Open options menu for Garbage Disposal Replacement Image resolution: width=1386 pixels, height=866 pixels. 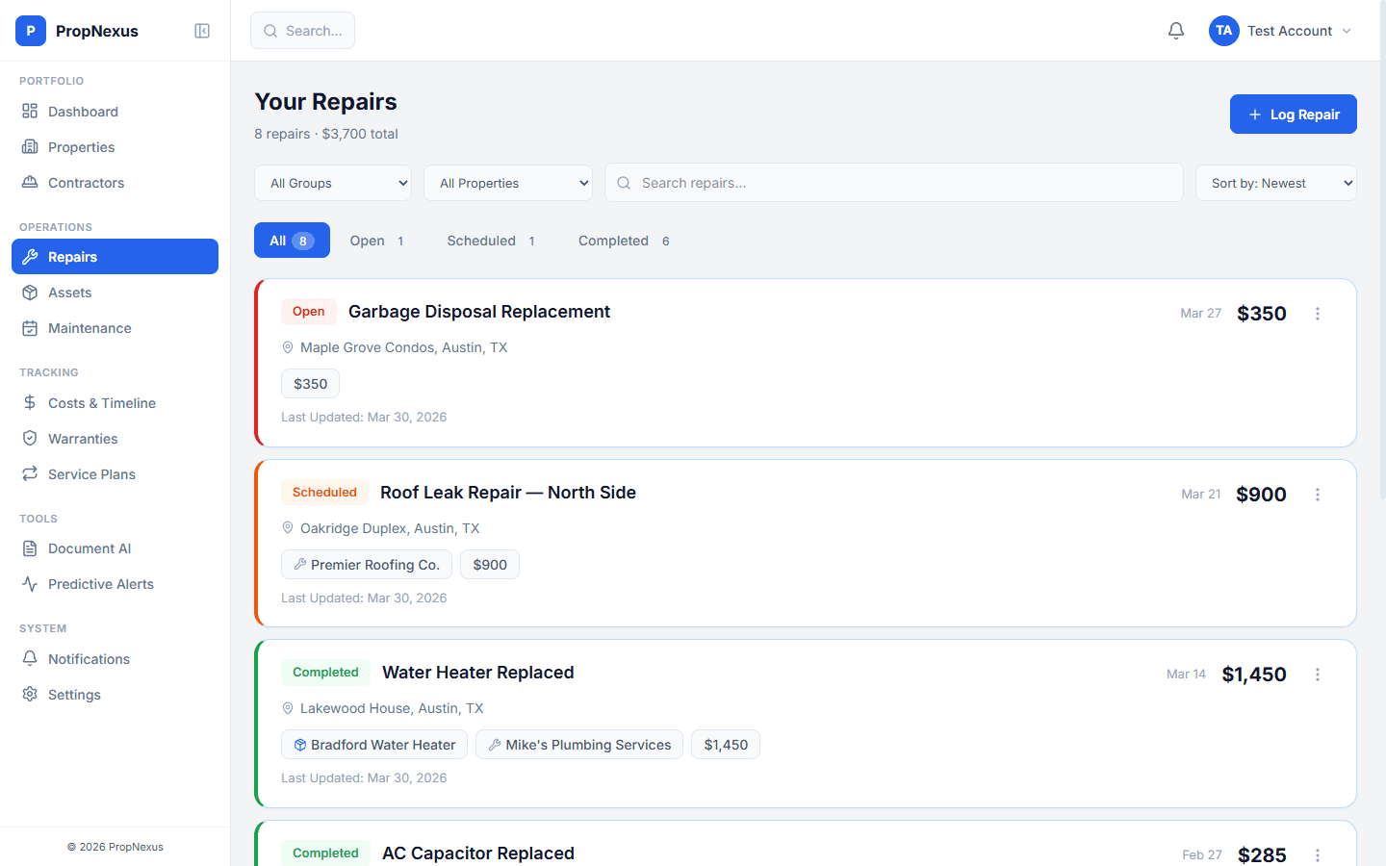coord(1318,314)
